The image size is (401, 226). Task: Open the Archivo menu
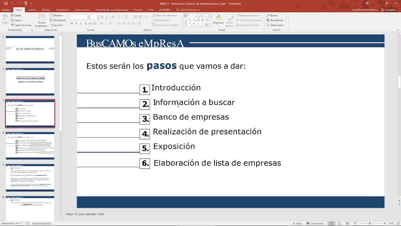click(x=6, y=10)
